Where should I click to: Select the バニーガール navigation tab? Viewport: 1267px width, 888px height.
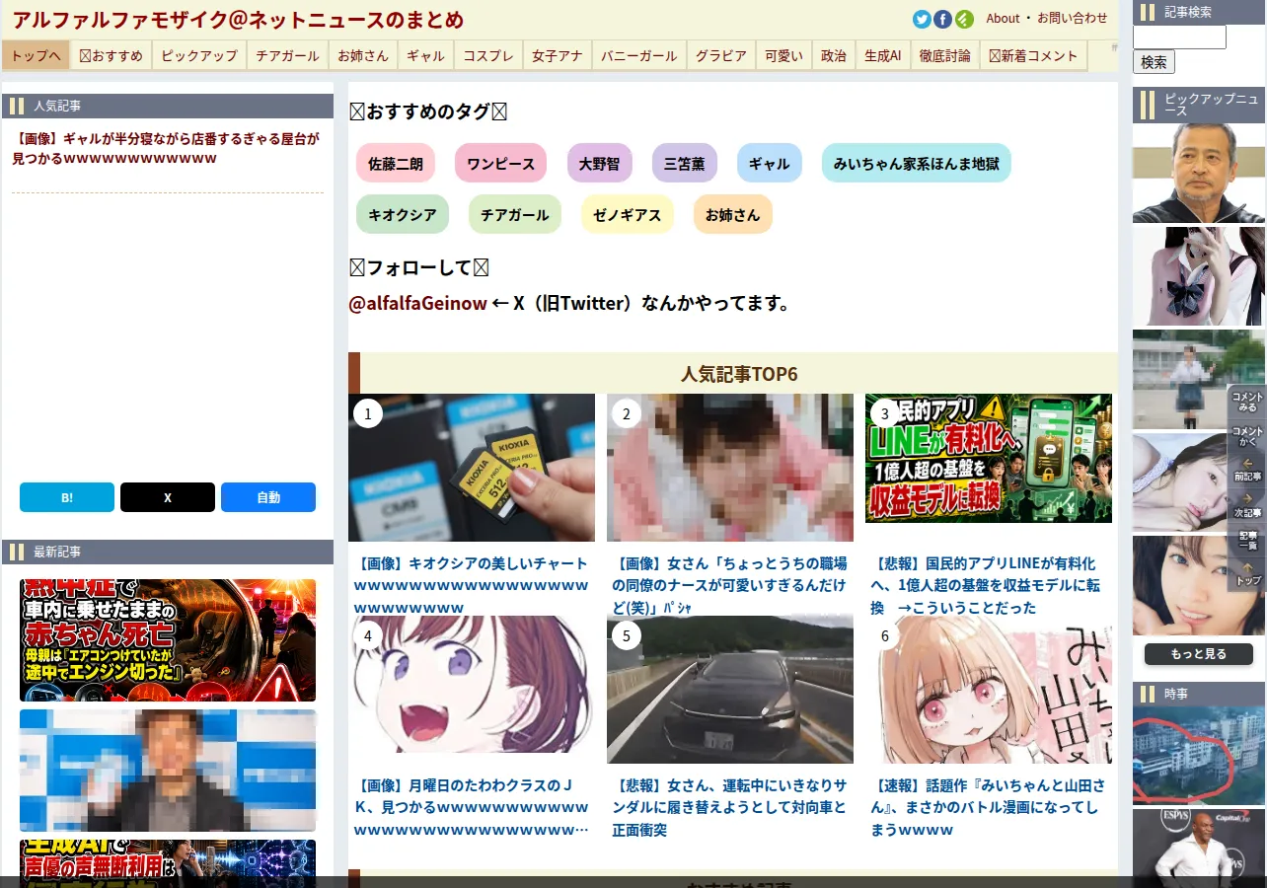click(x=639, y=56)
